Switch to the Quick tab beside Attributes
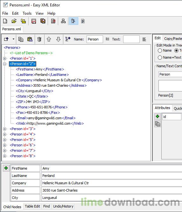 tap(178, 108)
